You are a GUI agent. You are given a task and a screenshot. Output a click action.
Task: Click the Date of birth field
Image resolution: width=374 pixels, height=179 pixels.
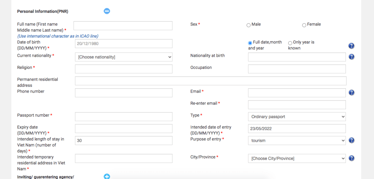pyautogui.click(x=123, y=43)
